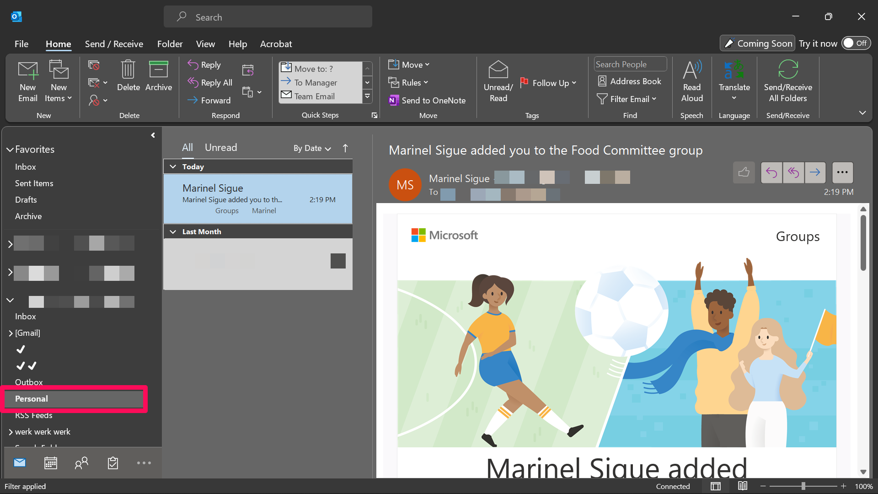Open the Send / Receive ribbon tab
The image size is (878, 494).
point(114,44)
